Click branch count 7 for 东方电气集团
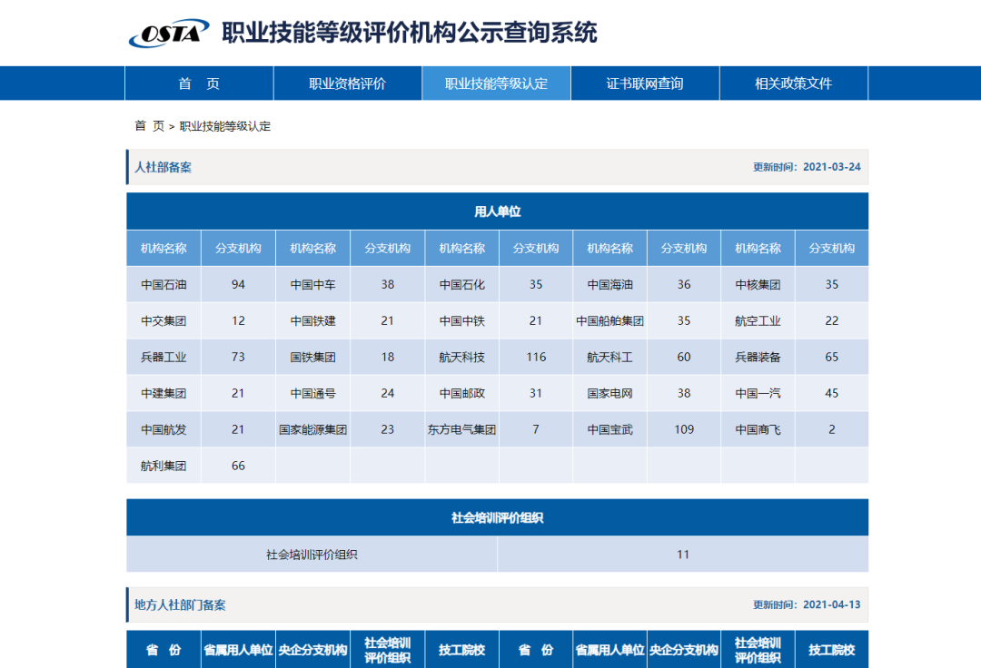This screenshot has height=668, width=981. click(536, 429)
